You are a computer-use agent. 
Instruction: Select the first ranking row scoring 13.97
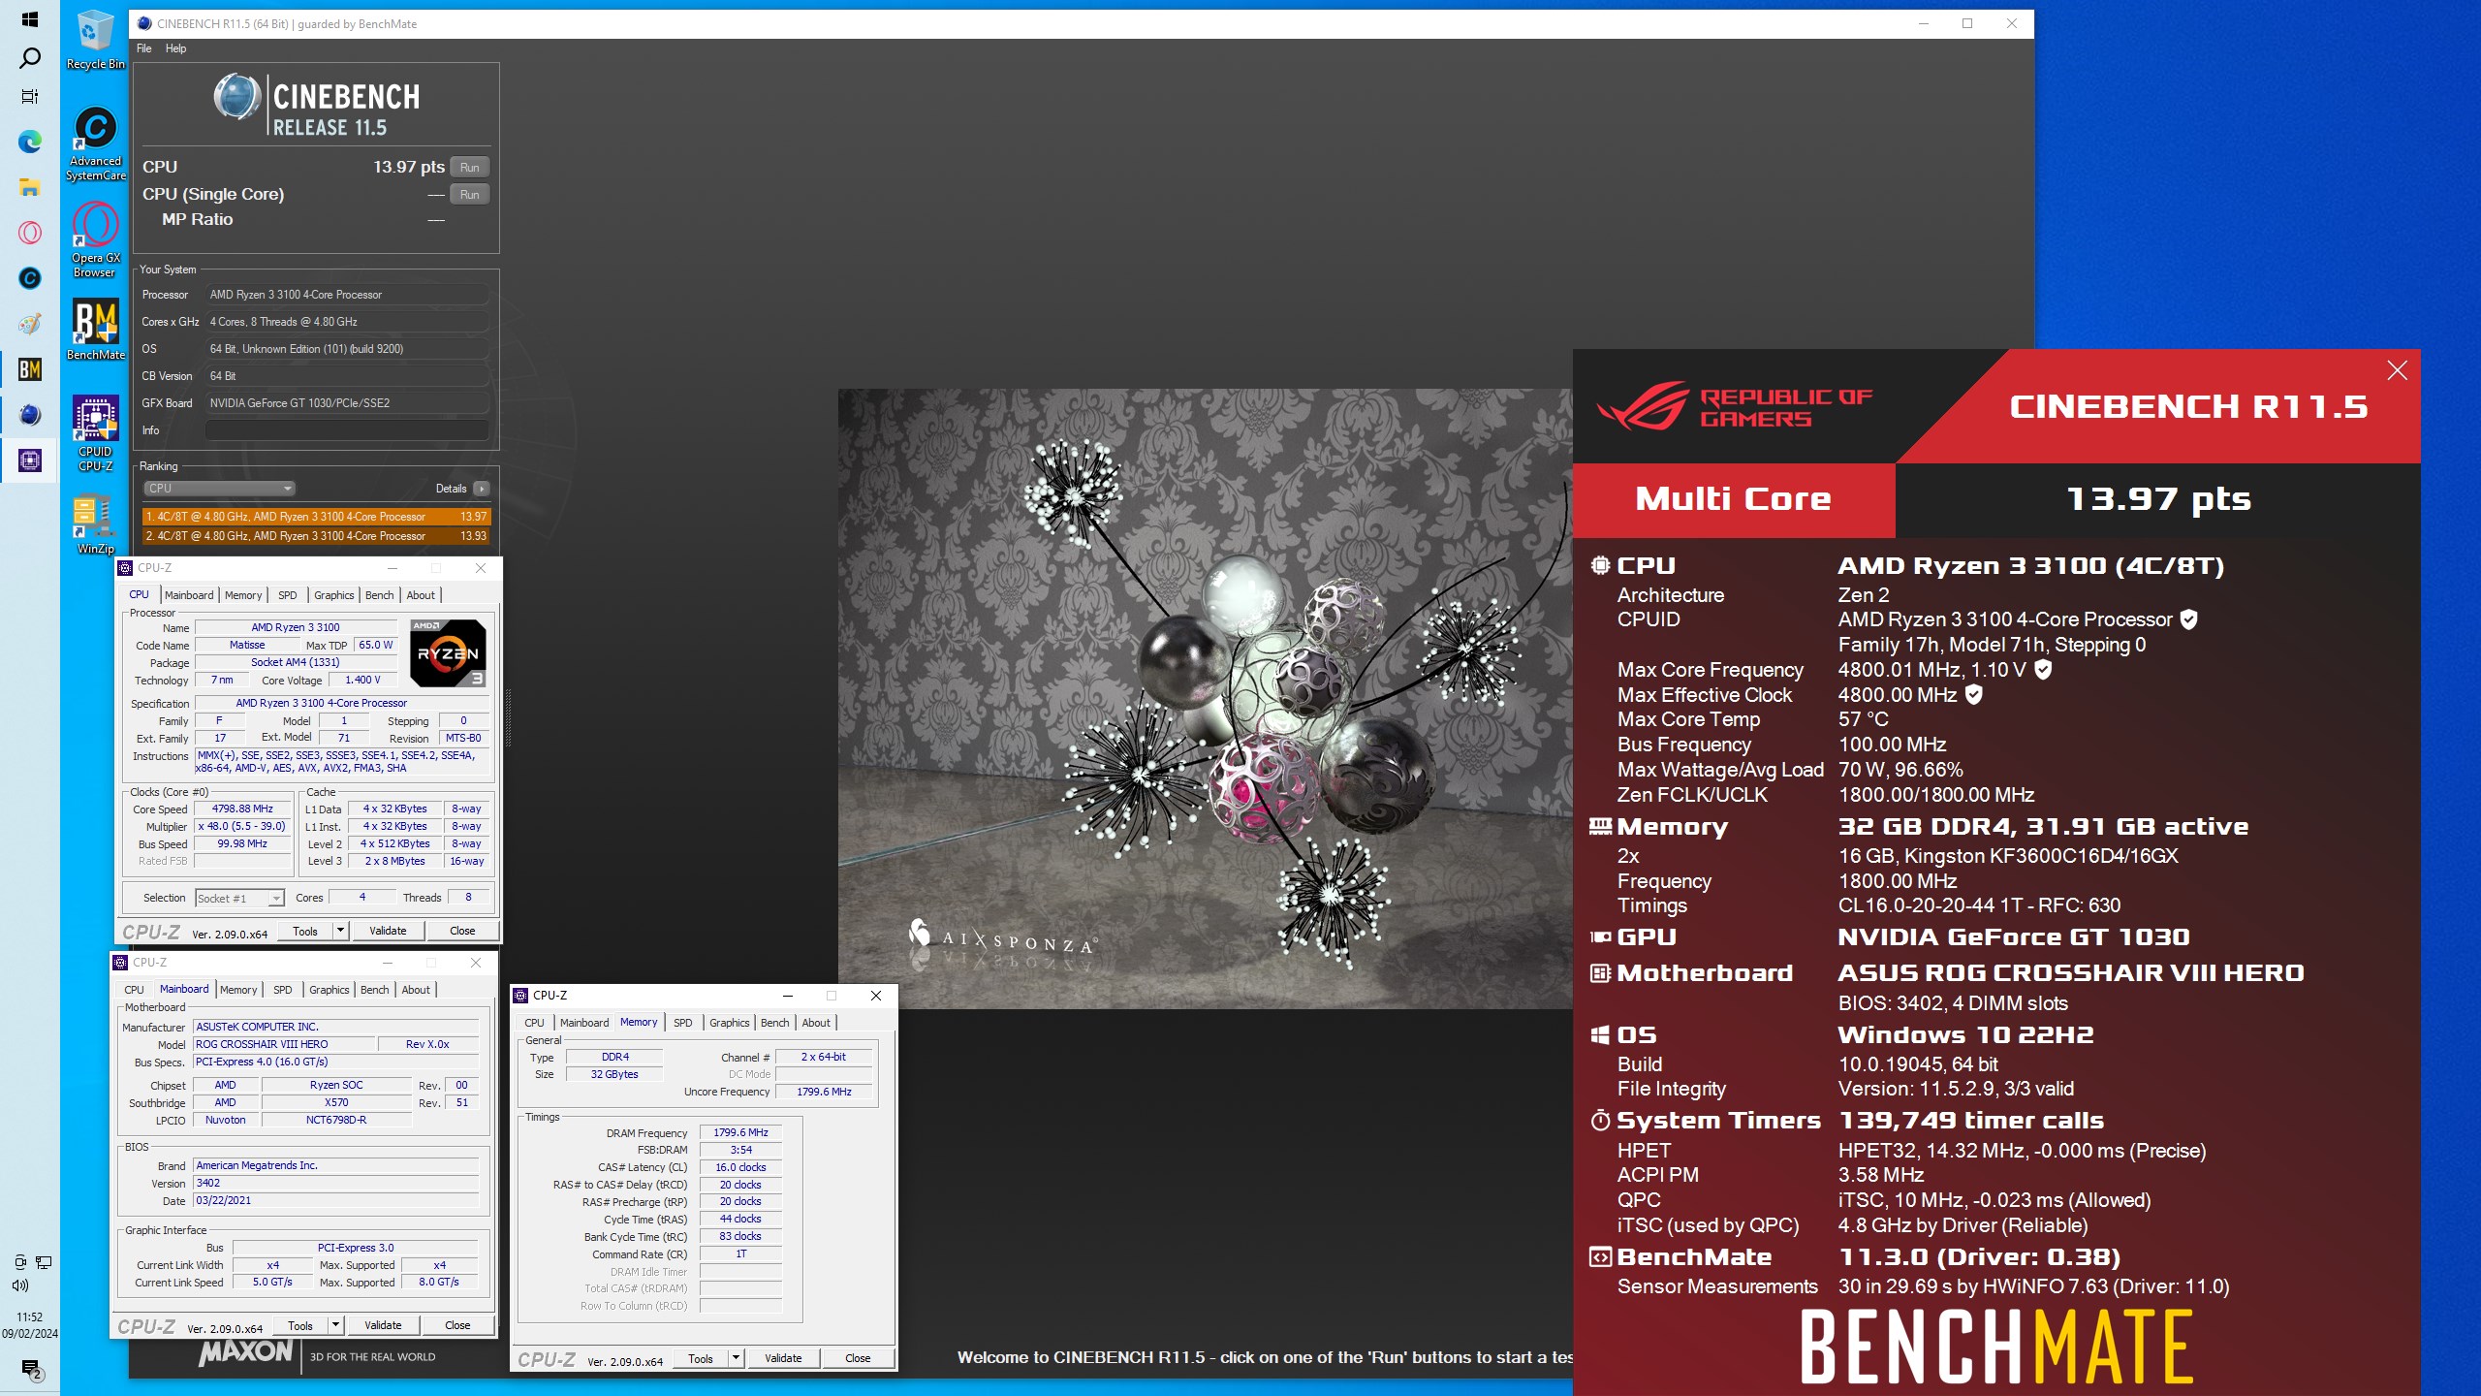pyautogui.click(x=316, y=517)
